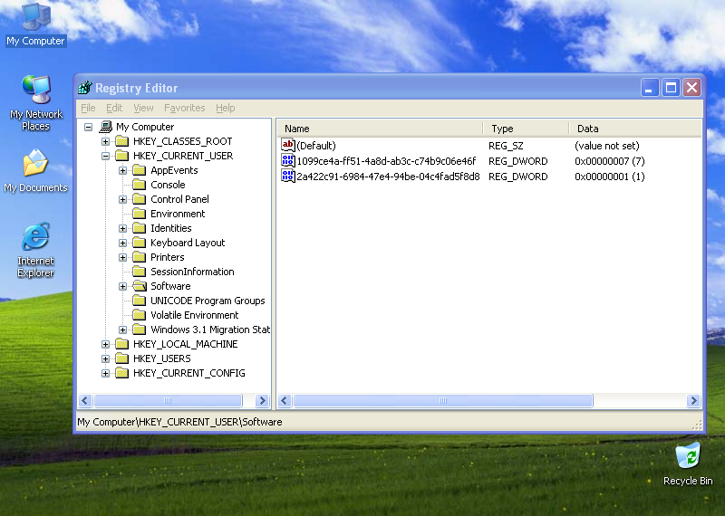Click the tree pane right scroll arrow
The width and height of the screenshot is (725, 516).
(x=262, y=400)
